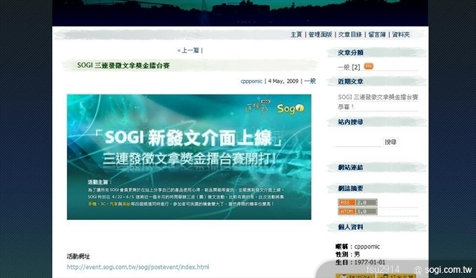
Task: Open 文章目錄 in the navigation bar
Action: tap(350, 35)
